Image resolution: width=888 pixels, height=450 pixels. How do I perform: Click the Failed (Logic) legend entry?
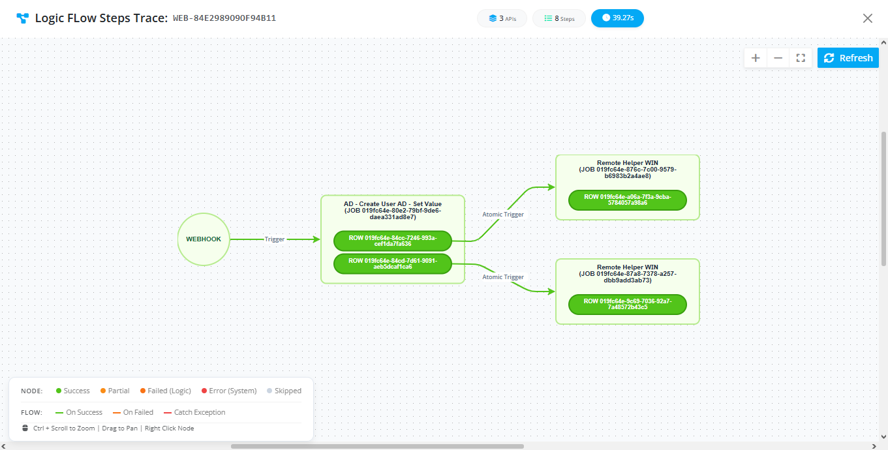tap(165, 391)
